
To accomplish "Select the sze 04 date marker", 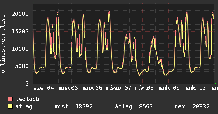I will point(43,88).
